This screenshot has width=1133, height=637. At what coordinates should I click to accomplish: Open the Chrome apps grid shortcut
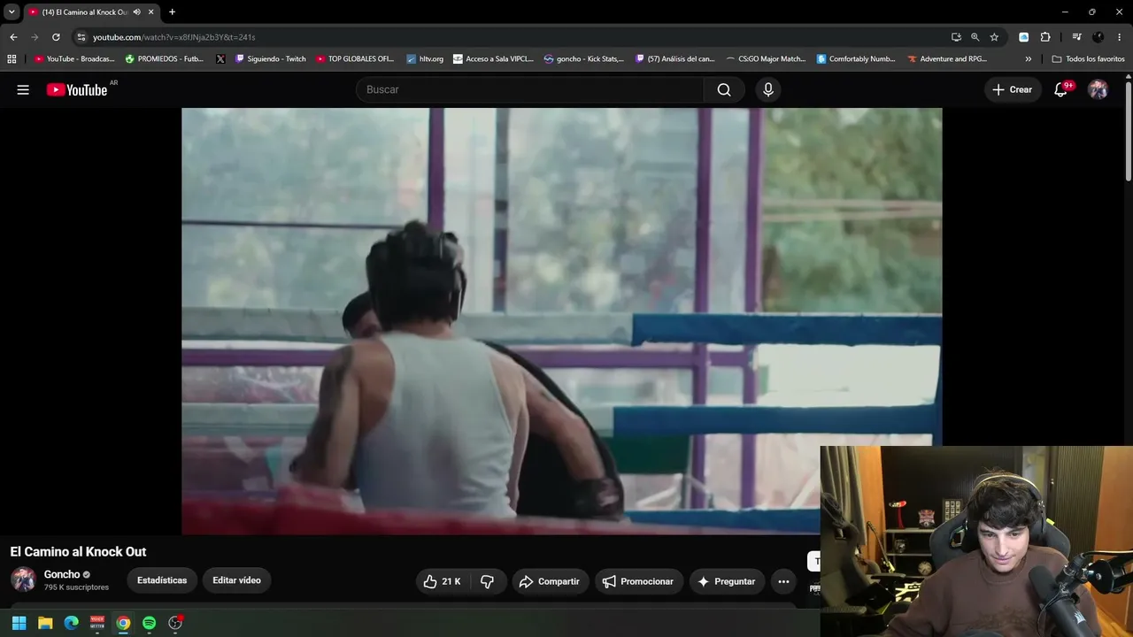point(12,59)
